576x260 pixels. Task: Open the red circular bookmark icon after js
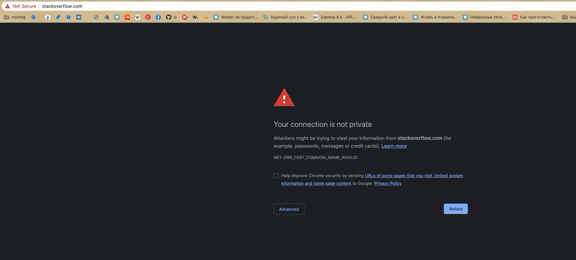point(185,17)
